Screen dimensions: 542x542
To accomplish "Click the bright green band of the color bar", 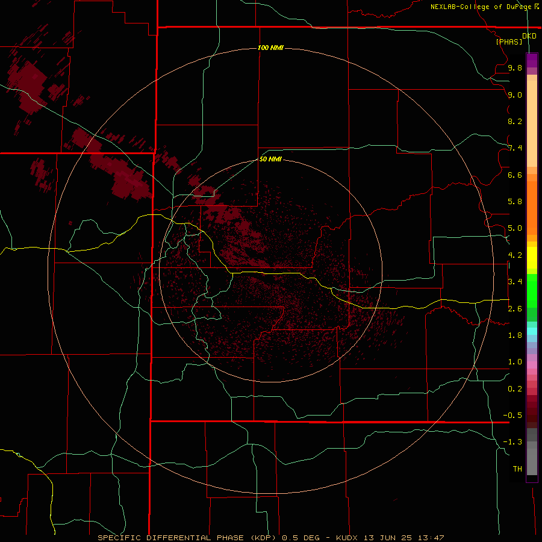I will 532,290.
